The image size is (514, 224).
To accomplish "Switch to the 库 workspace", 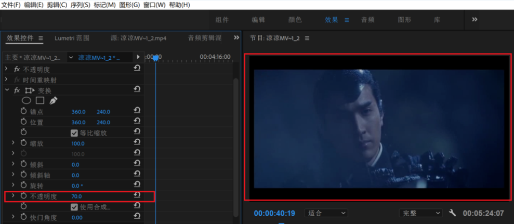I will (x=437, y=20).
